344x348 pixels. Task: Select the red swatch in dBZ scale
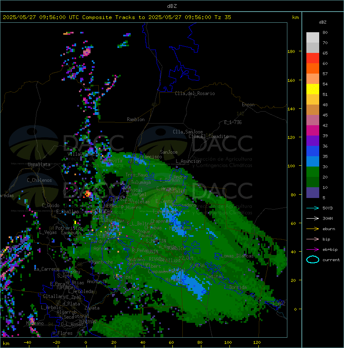tap(313, 58)
